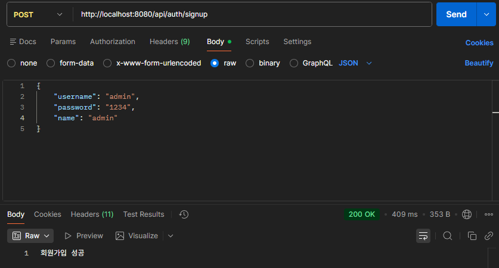This screenshot has height=268, width=499.
Task: Switch to the Params tab
Action: 63,42
